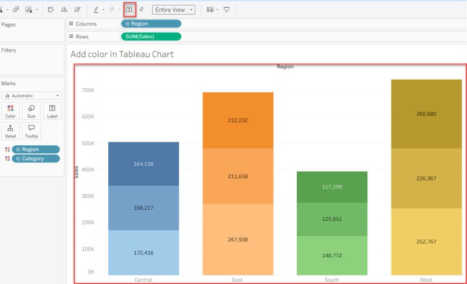Open the Color card in Marks

tap(10, 111)
